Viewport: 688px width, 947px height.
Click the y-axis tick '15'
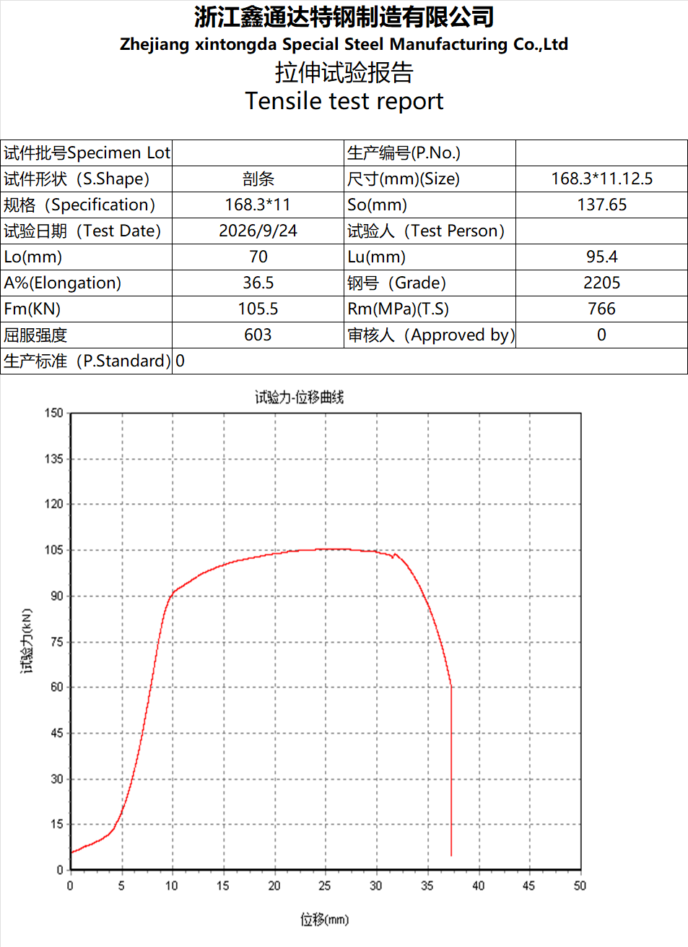point(56,824)
